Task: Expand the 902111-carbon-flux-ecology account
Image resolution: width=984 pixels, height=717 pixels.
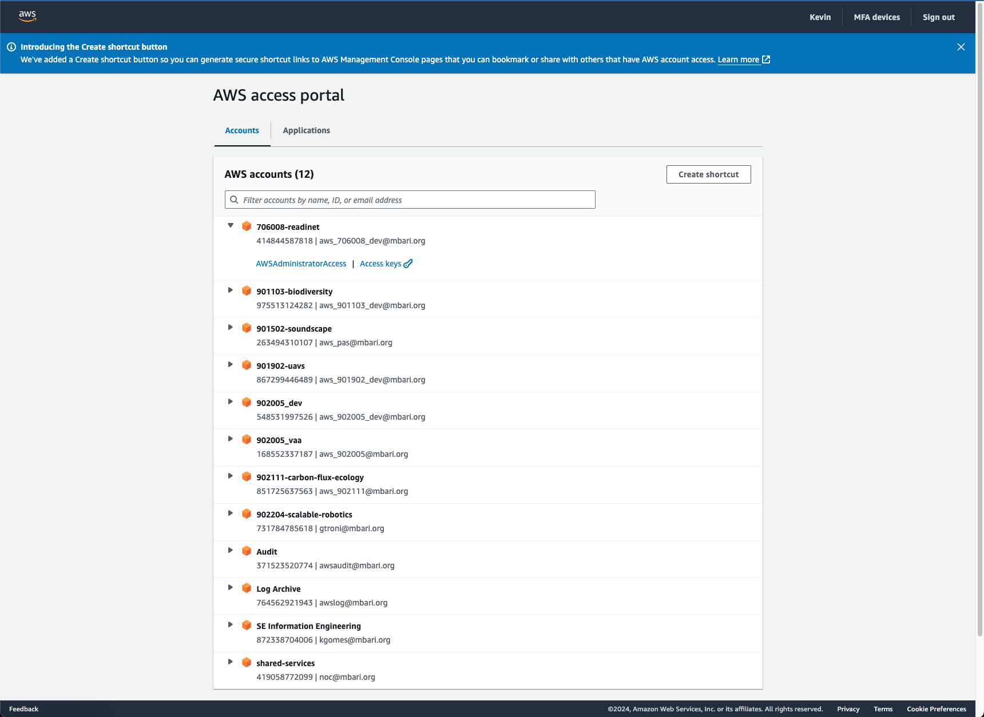Action: [231, 476]
